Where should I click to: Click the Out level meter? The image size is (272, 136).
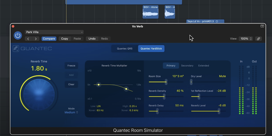coord(254,90)
